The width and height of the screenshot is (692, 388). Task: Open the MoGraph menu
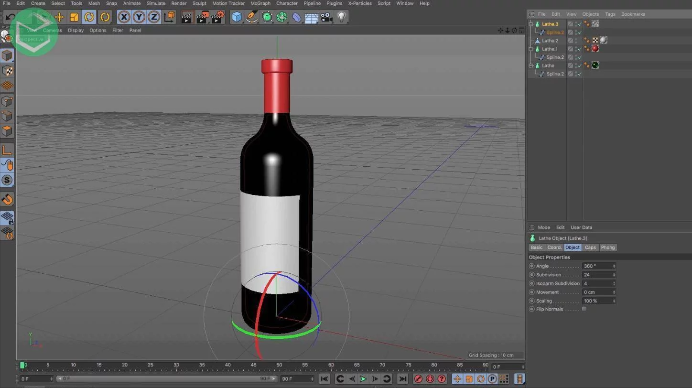[260, 3]
